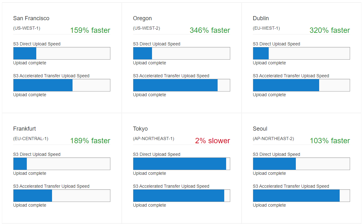Click the "346% faster" Oregon result
Viewport: 363px width, 224px height.
210,30
